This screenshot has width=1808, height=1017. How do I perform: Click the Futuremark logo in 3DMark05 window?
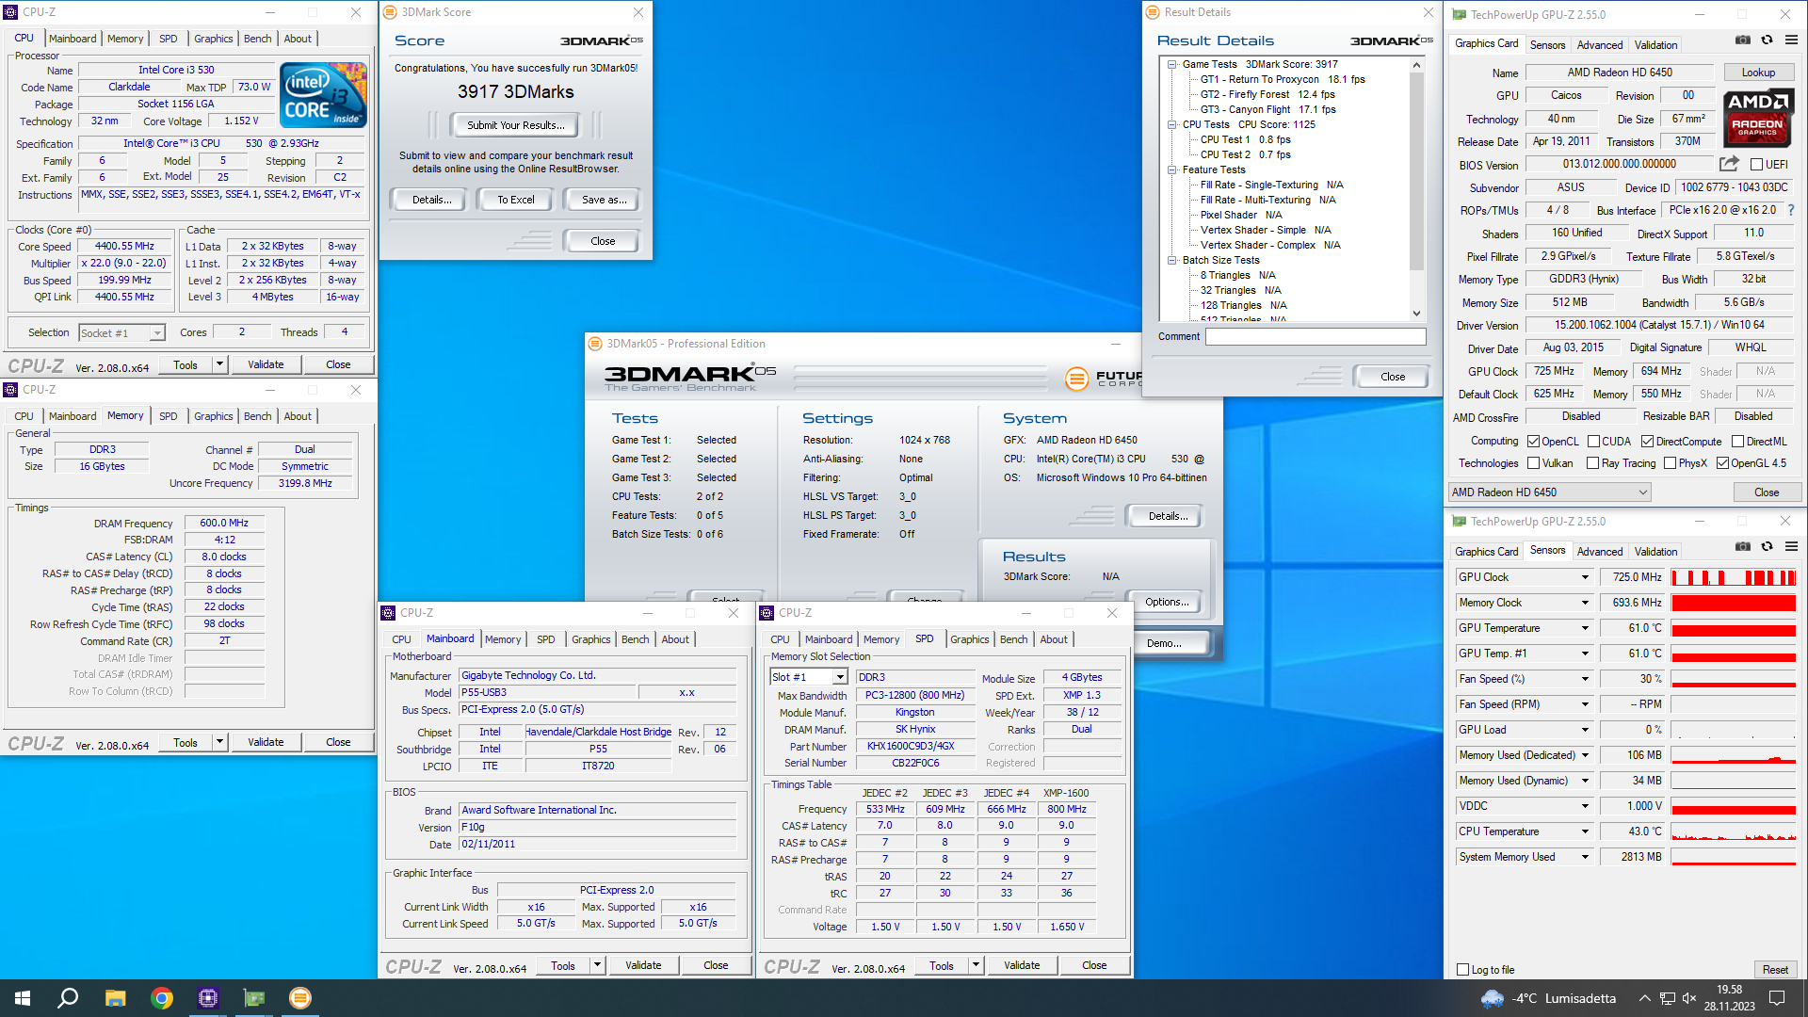click(1103, 379)
